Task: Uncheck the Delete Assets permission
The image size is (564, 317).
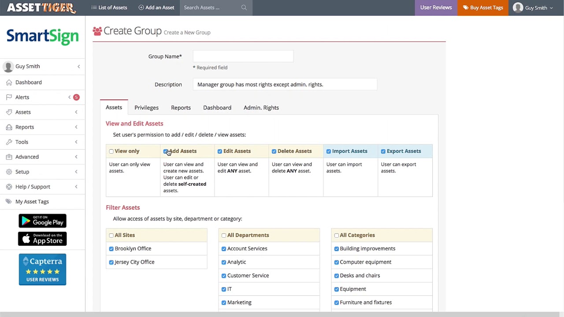Action: pyautogui.click(x=274, y=151)
